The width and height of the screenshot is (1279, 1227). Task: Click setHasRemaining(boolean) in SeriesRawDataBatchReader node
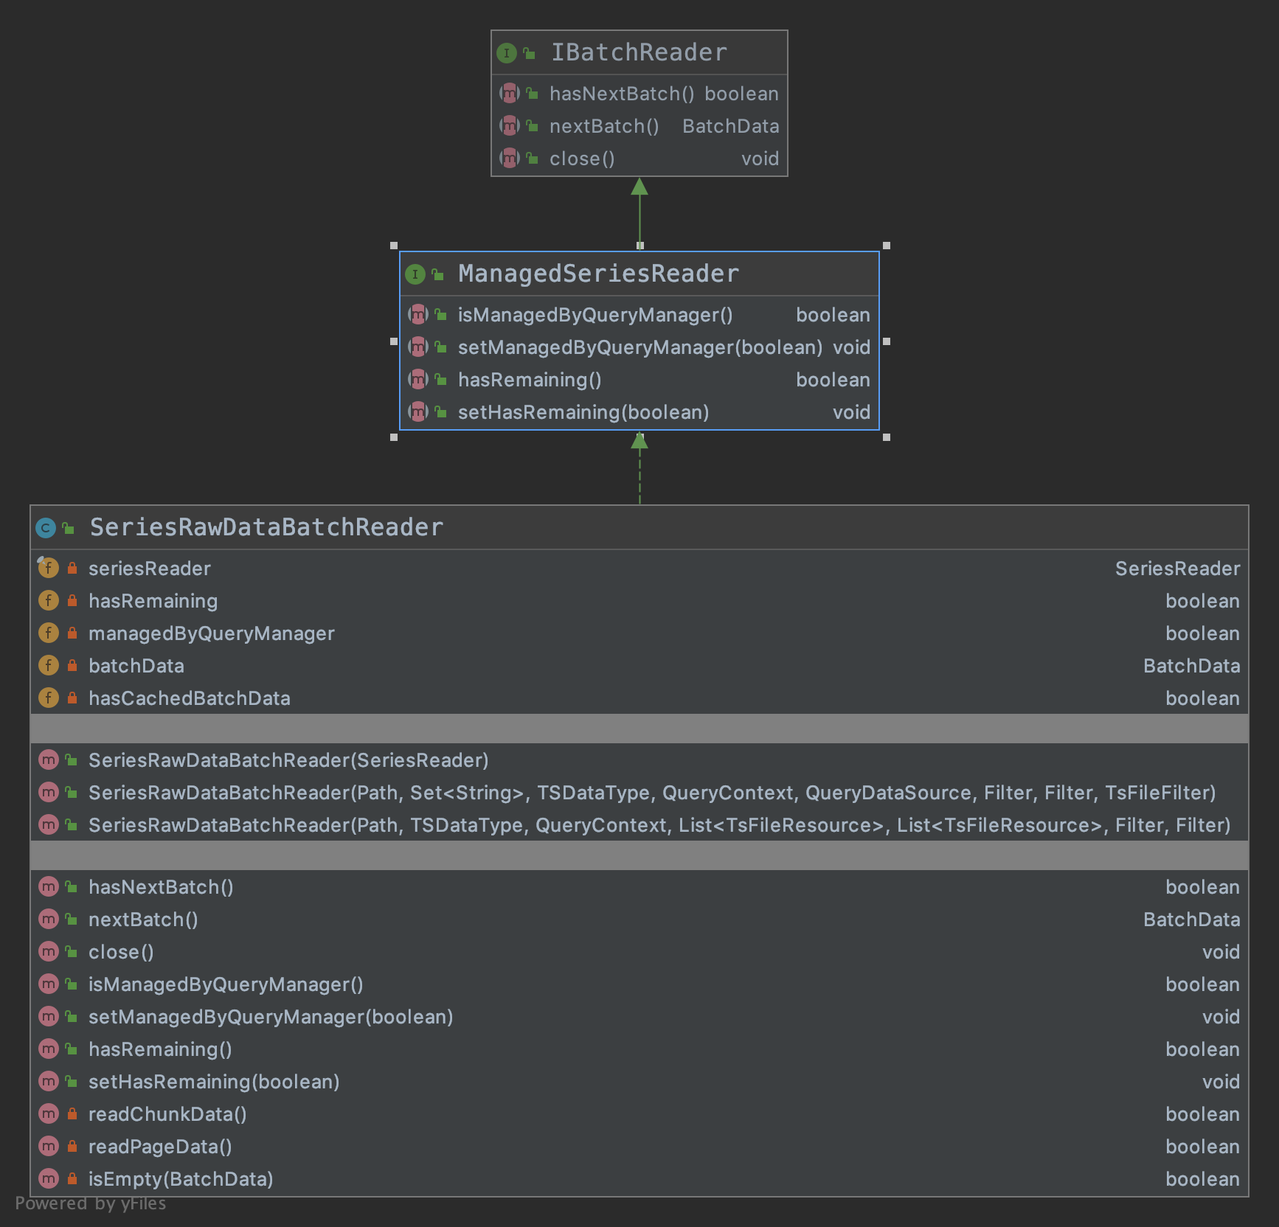[x=214, y=1082]
